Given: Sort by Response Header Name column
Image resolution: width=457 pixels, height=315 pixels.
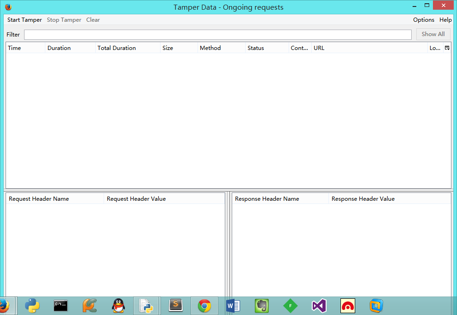Looking at the screenshot, I should 280,199.
